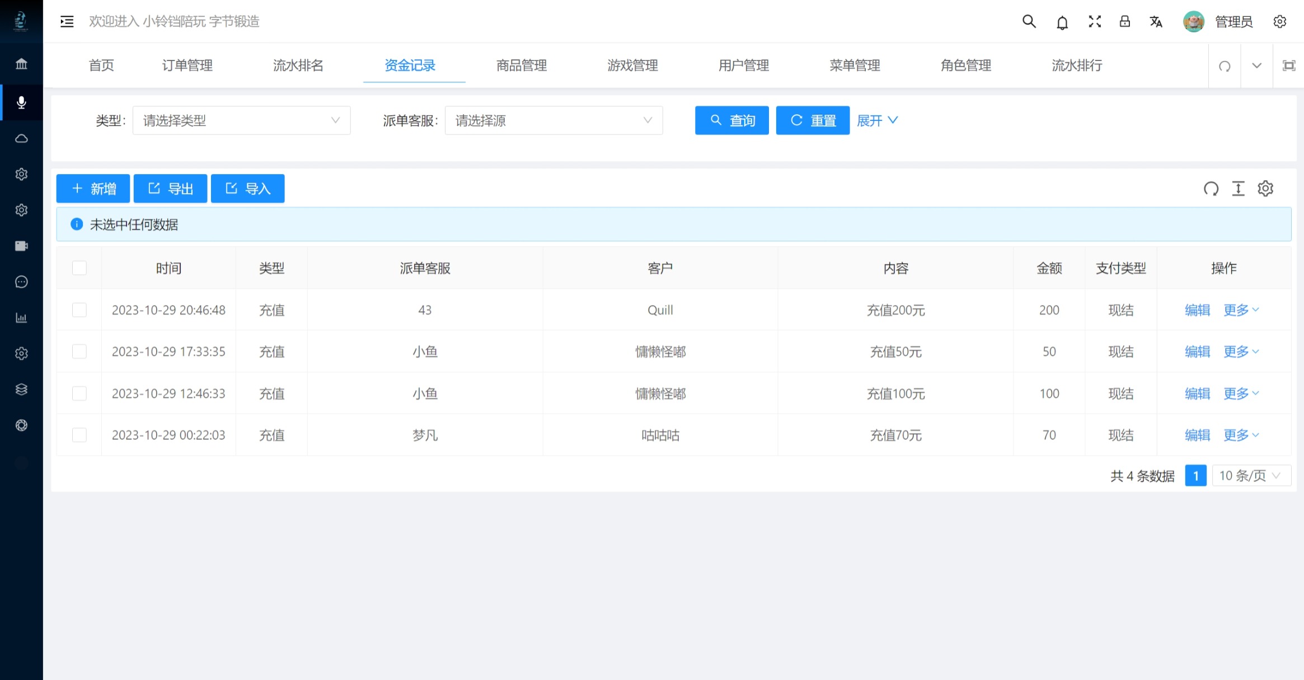Click the administrator avatar image
Image resolution: width=1304 pixels, height=680 pixels.
click(1193, 21)
